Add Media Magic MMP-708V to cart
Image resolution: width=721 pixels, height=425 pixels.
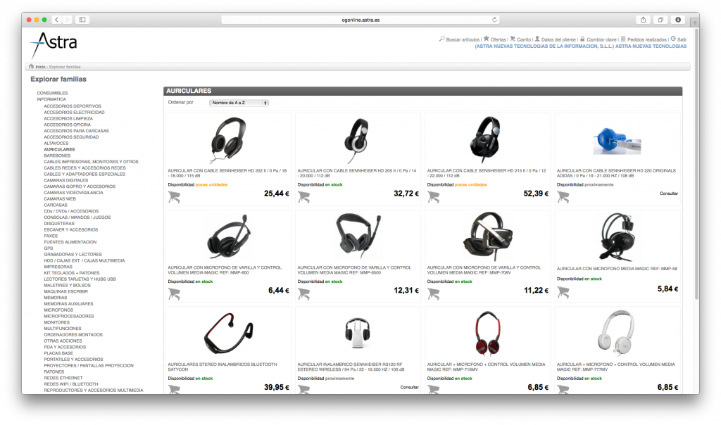pos(433,293)
